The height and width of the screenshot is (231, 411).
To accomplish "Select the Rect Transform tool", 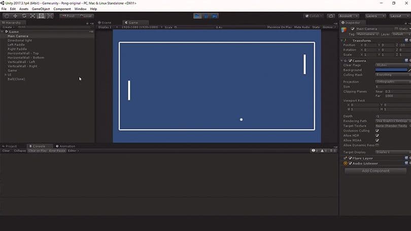I will [x=42, y=16].
